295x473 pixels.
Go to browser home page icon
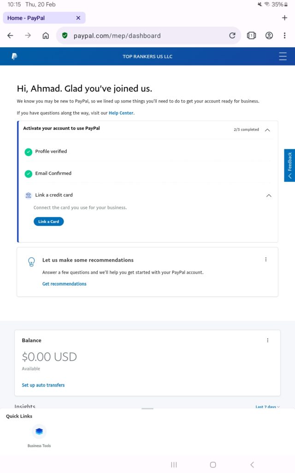point(46,36)
